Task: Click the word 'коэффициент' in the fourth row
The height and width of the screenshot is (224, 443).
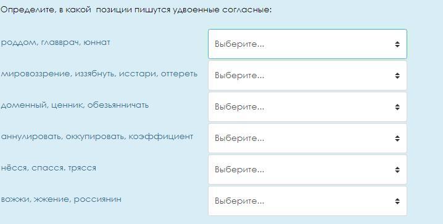Action: 161,137
